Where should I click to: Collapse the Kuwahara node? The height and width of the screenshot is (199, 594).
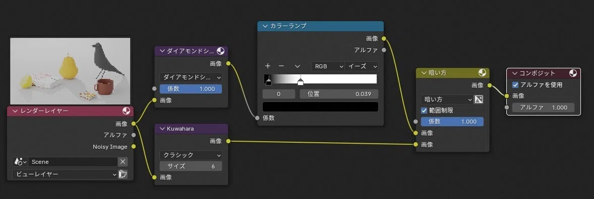162,129
